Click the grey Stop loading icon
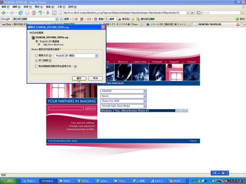The image size is (246, 184). (27, 13)
